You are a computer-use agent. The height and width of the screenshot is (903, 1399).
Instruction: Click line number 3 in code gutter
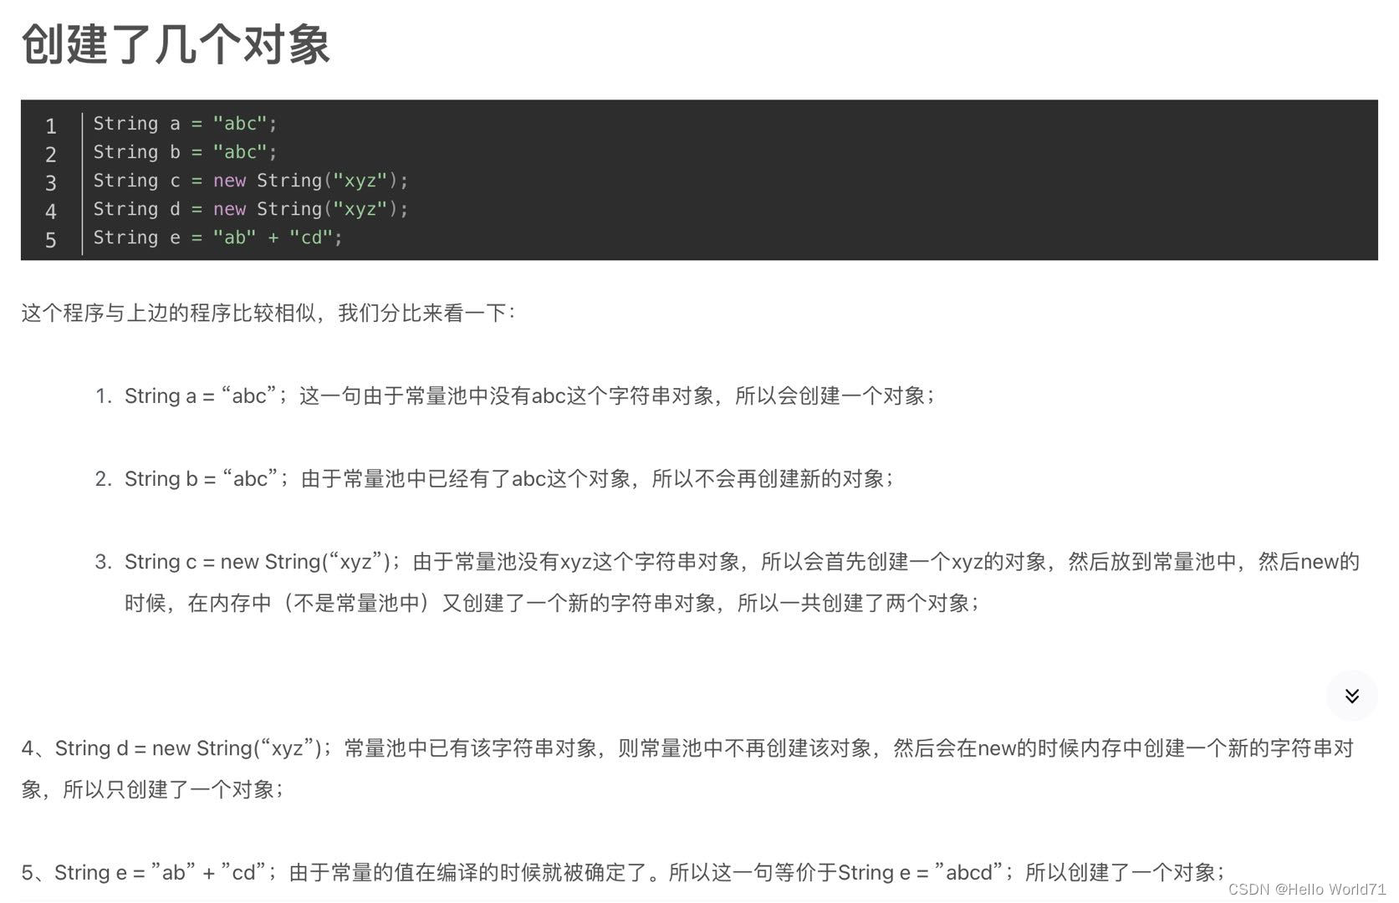[x=51, y=183]
